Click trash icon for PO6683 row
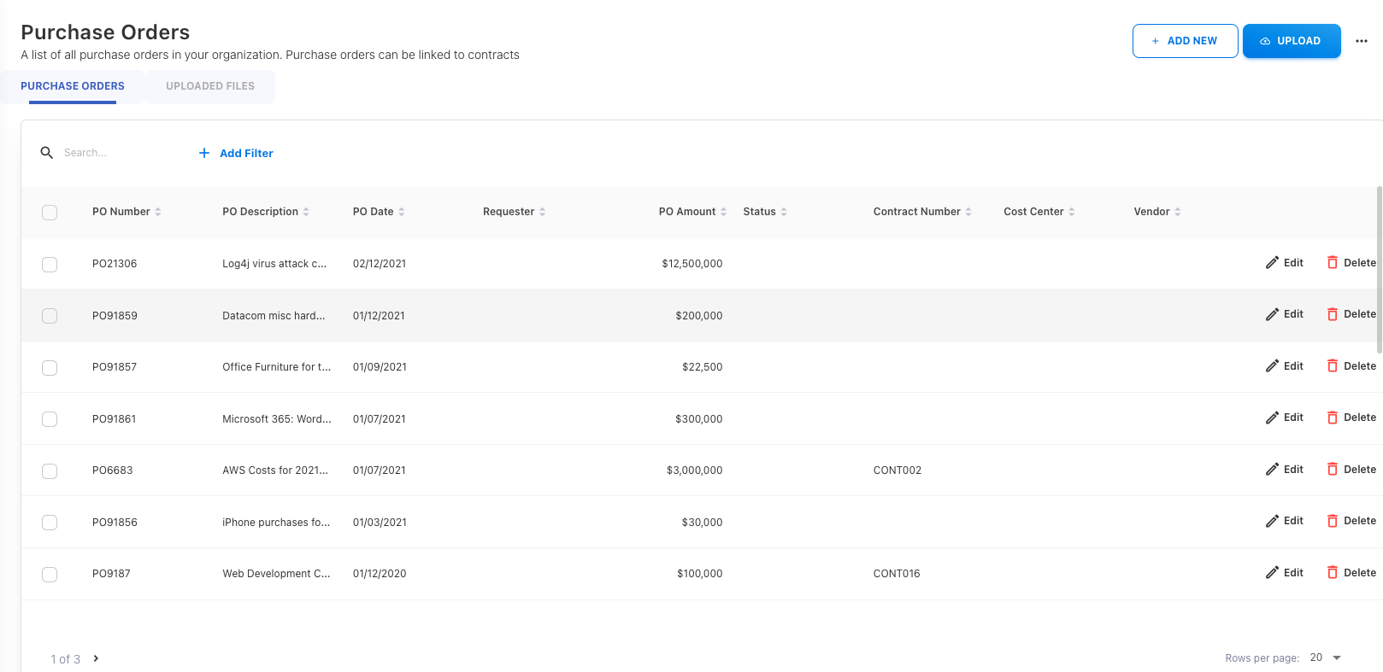Viewport: 1383px width, 672px height. coord(1332,470)
